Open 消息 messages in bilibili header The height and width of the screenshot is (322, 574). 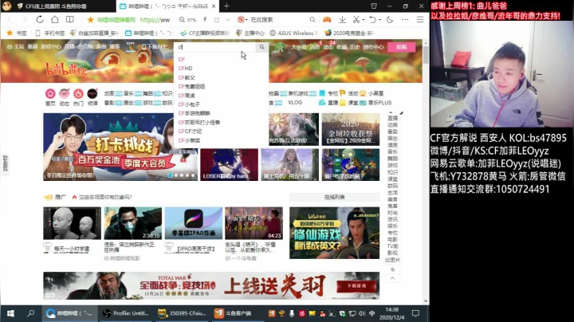click(x=314, y=47)
